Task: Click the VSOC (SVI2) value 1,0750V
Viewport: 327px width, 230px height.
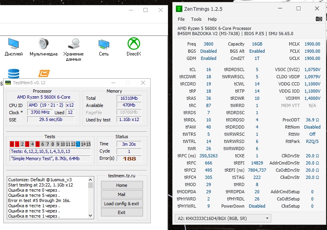Action: (x=312, y=69)
